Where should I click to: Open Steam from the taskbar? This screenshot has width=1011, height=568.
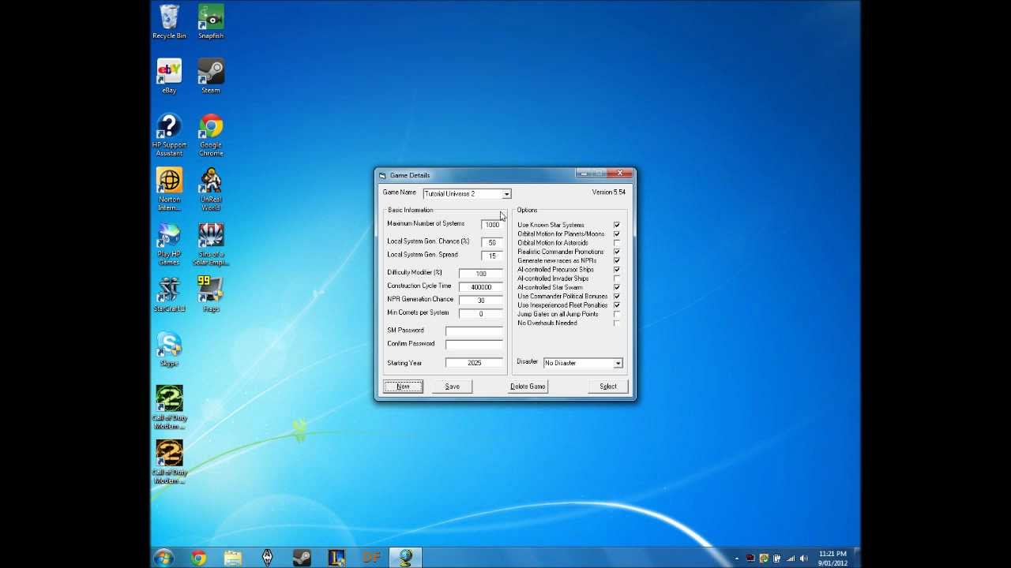302,558
